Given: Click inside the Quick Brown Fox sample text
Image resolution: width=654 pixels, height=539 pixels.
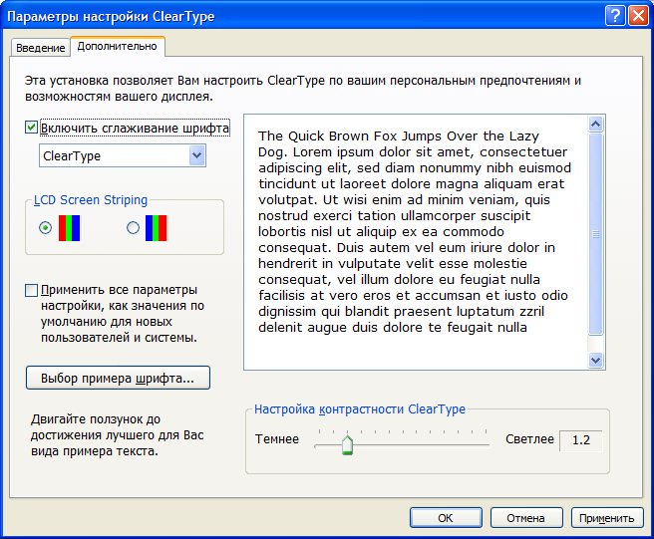Looking at the screenshot, I should pyautogui.click(x=414, y=232).
